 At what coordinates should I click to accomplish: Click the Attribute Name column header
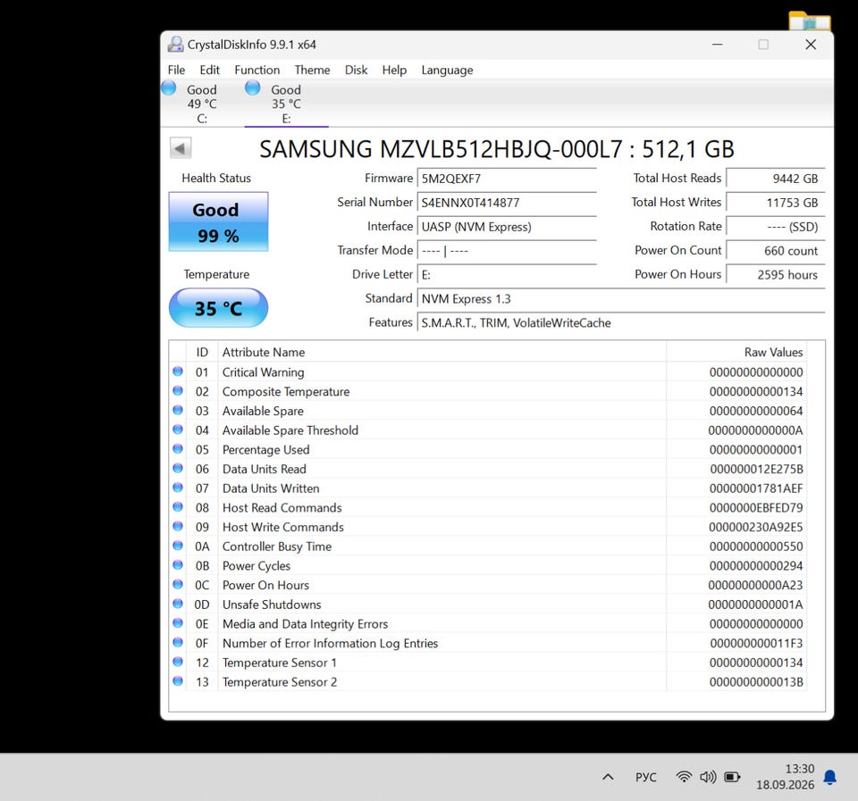[x=442, y=352]
